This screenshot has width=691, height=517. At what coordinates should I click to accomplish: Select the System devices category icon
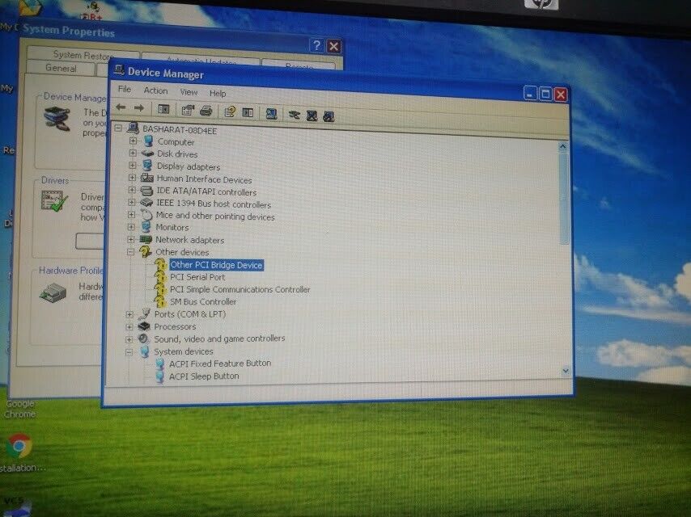pos(144,351)
